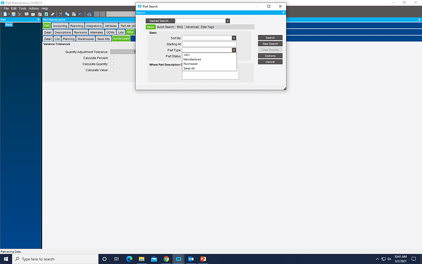Switch to the Advanced search tab

(x=192, y=27)
